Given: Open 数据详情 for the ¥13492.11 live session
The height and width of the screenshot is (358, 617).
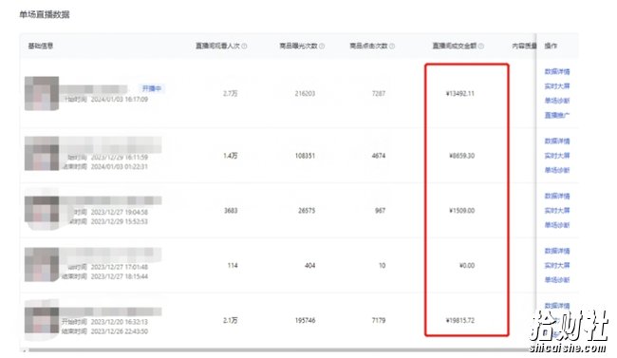Looking at the screenshot, I should 557,71.
